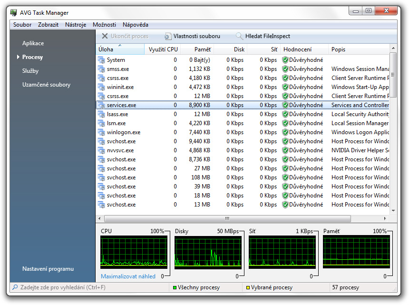Open Nastavení programu
This screenshot has height=305, width=409.
(x=48, y=269)
